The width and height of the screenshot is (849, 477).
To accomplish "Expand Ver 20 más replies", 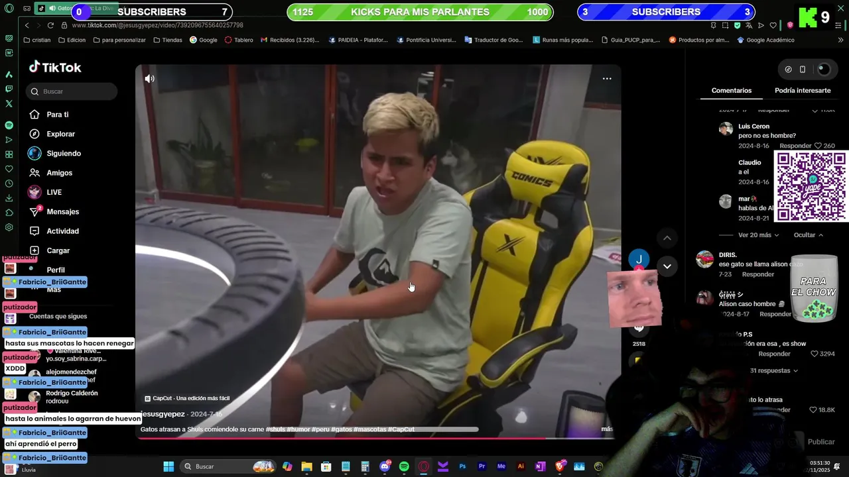I will [x=759, y=235].
